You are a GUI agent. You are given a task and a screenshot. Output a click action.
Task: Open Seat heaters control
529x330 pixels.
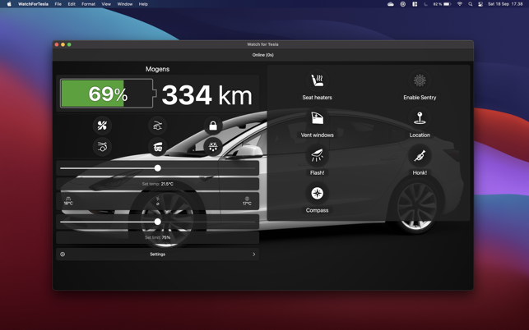[317, 80]
